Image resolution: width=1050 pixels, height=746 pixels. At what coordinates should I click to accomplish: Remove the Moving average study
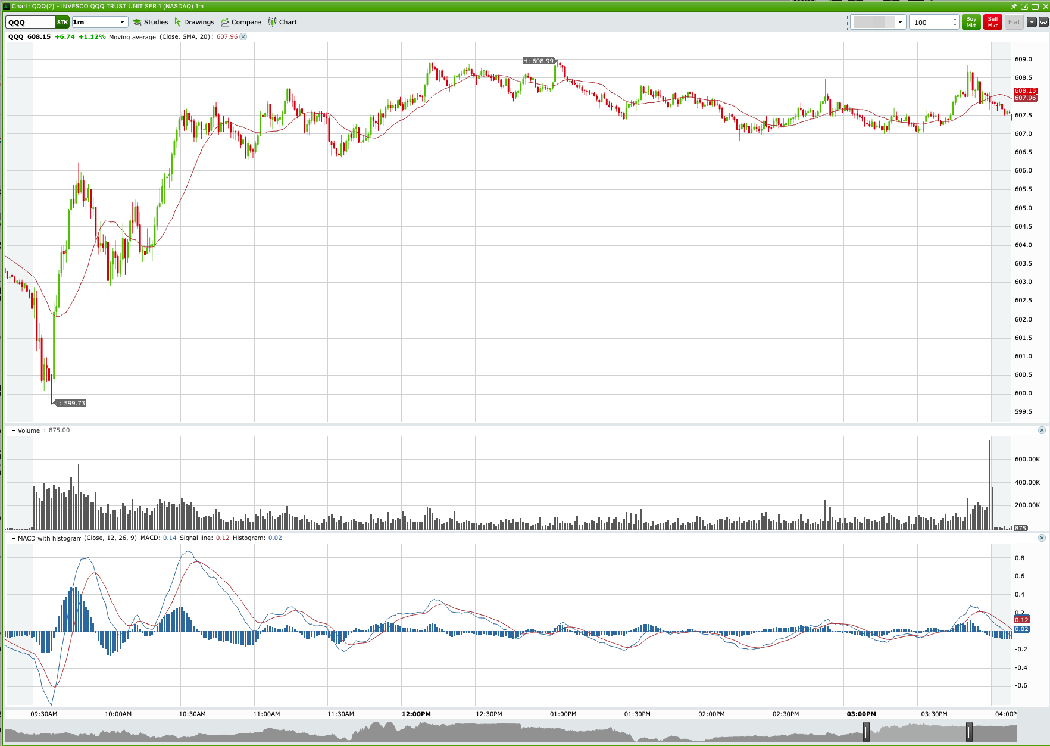tap(243, 36)
